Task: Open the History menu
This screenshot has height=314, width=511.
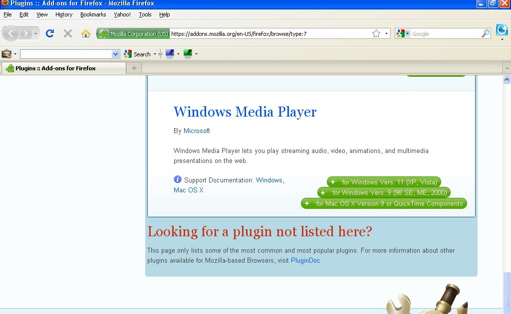Action: coord(64,14)
